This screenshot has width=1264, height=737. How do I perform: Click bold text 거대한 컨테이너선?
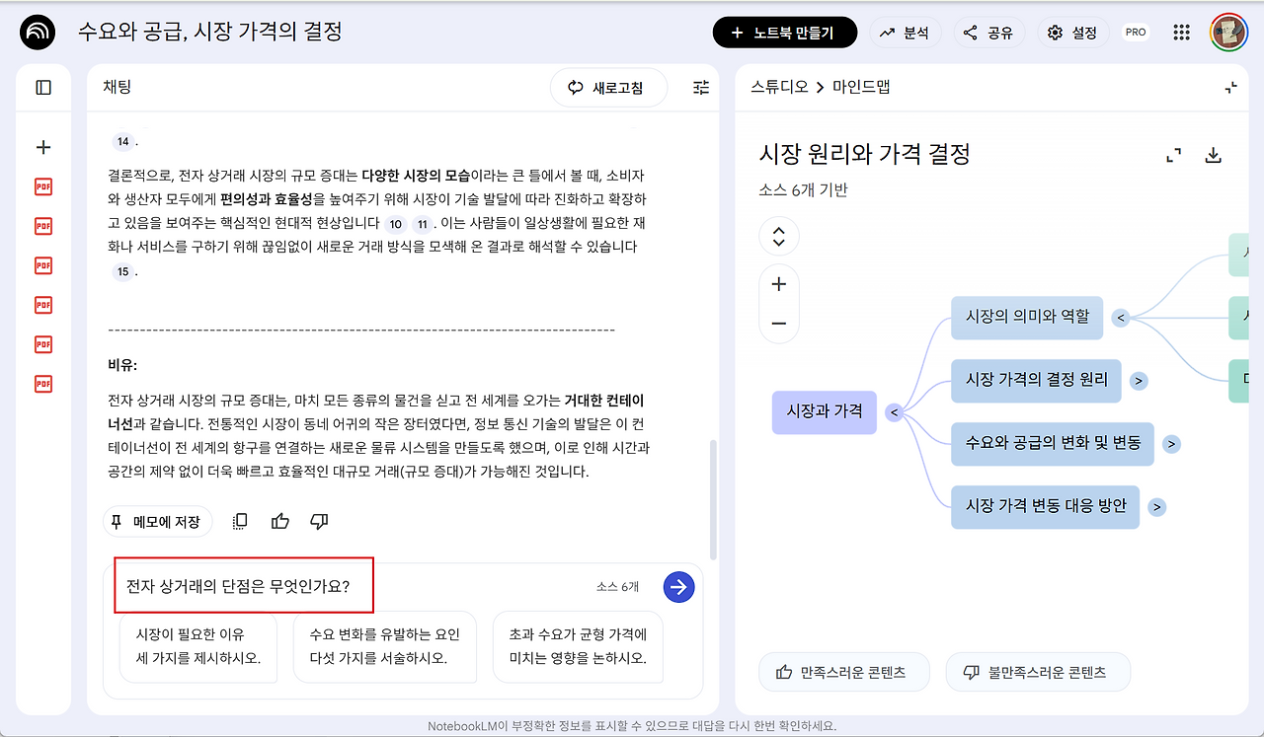(x=375, y=412)
